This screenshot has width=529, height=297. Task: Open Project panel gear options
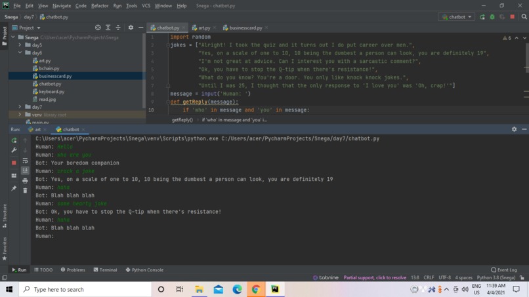click(131, 28)
